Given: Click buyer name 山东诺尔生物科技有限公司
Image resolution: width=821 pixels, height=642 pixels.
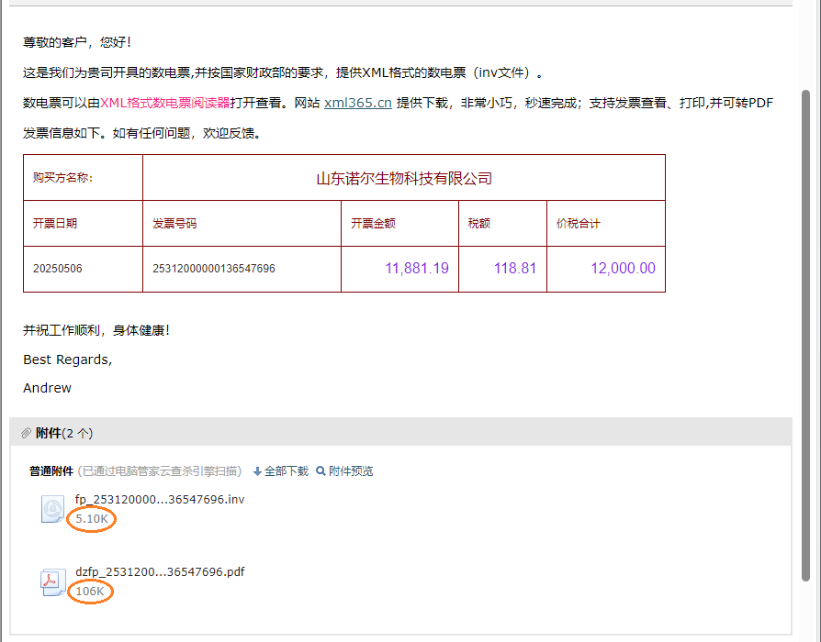Looking at the screenshot, I should coord(404,178).
